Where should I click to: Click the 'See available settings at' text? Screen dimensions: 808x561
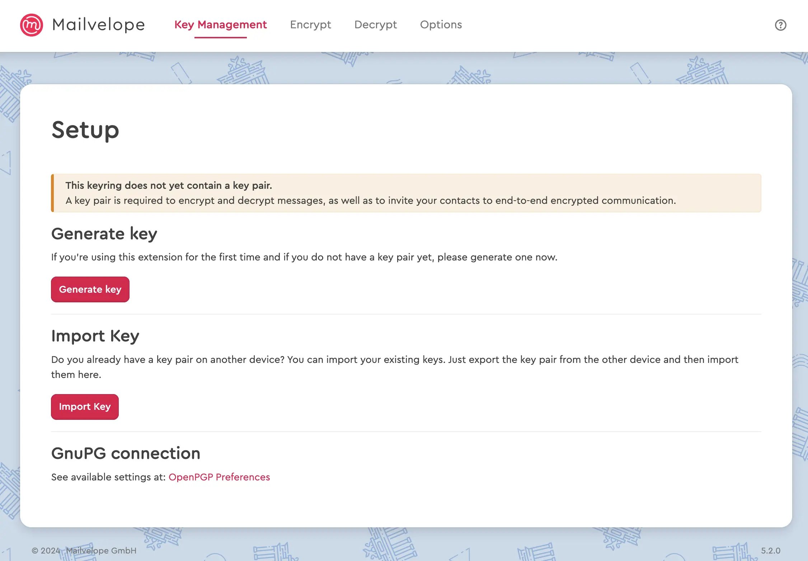tap(108, 477)
